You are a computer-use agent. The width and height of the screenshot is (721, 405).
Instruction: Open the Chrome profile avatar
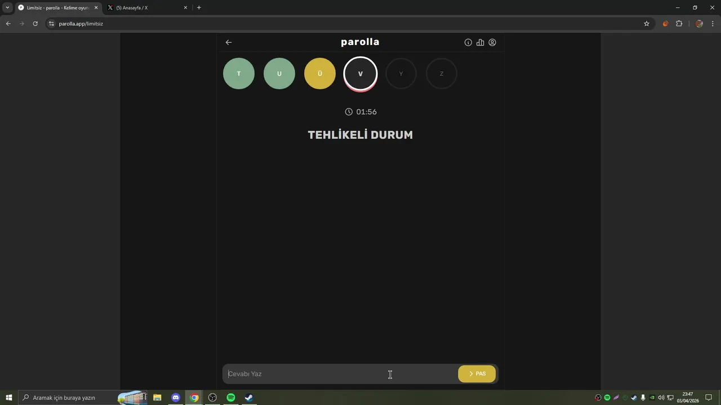tap(699, 24)
